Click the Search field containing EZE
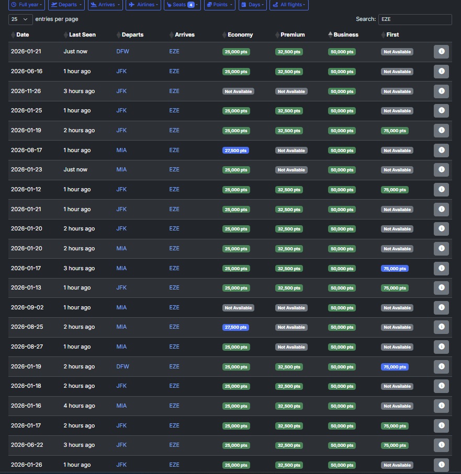 [414, 19]
